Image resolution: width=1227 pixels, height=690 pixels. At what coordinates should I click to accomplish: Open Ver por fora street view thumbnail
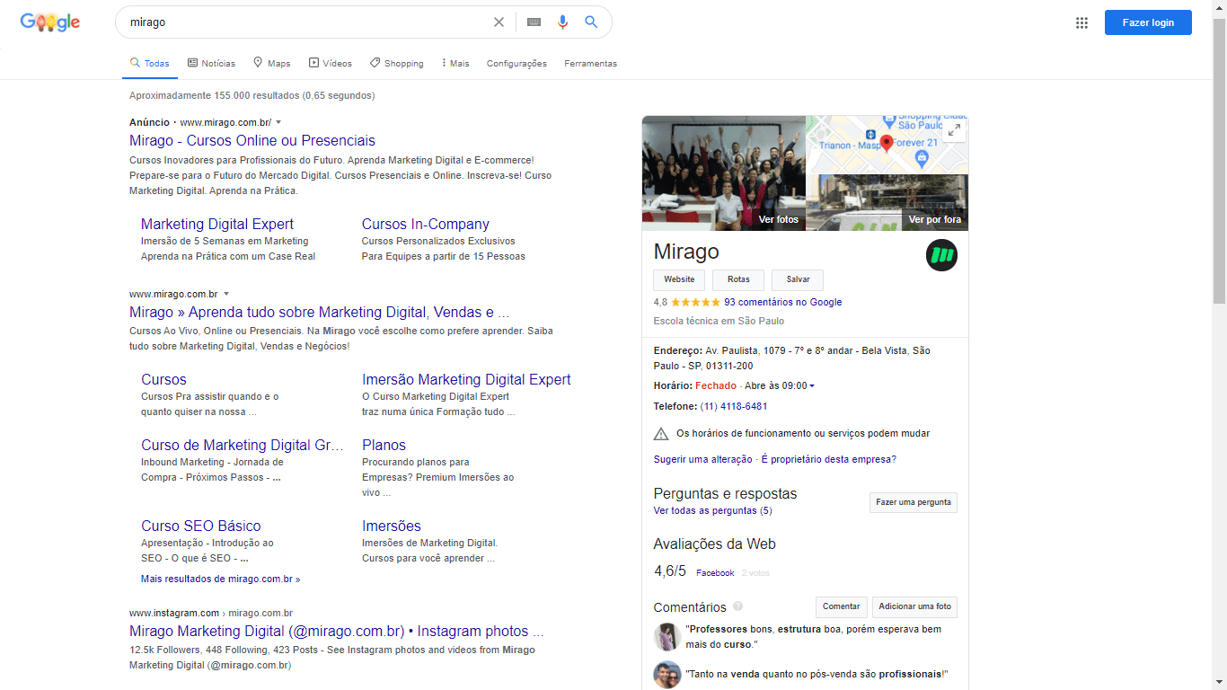click(x=887, y=203)
